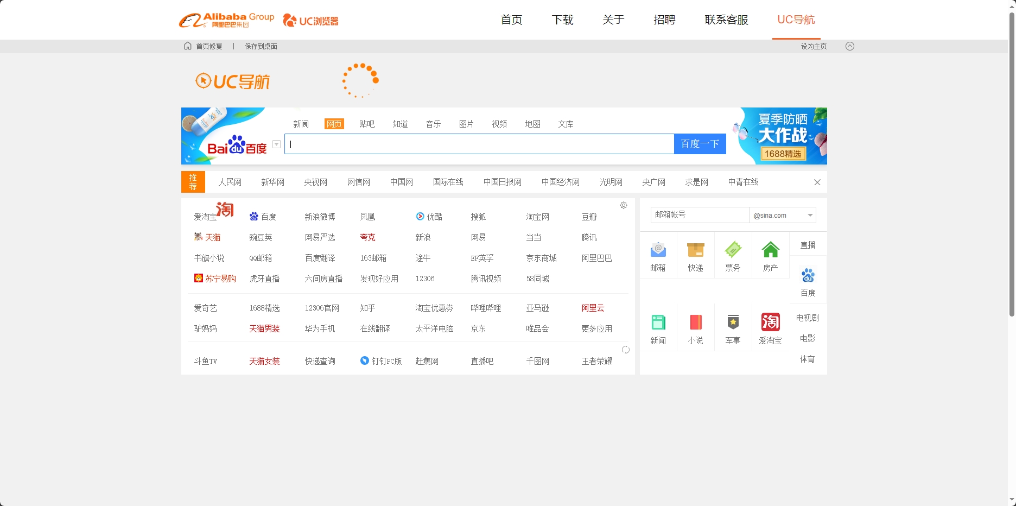Switch to the 视频 search tab
Image resolution: width=1016 pixels, height=506 pixels.
point(500,124)
